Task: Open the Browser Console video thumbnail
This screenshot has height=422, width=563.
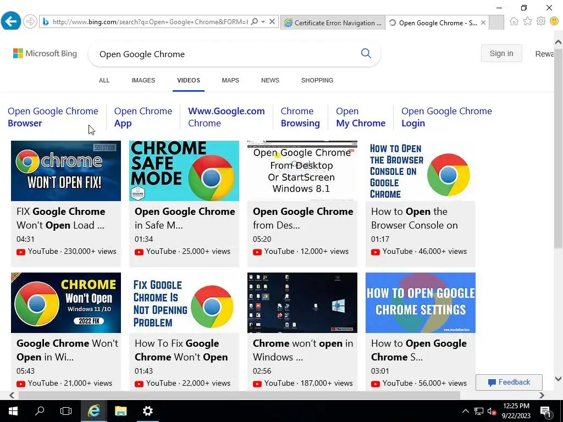Action: [421, 171]
